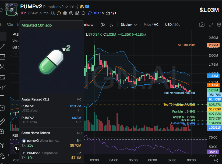Click the image search magnifier on the token avatar
222x164 pixels.
click(12, 10)
